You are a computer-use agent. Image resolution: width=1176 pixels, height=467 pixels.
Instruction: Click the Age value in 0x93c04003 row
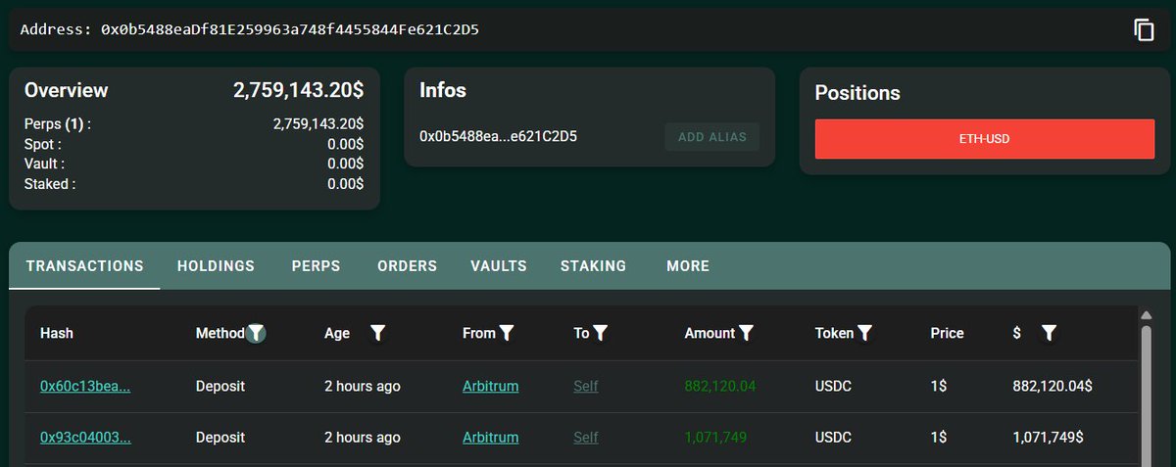click(363, 438)
